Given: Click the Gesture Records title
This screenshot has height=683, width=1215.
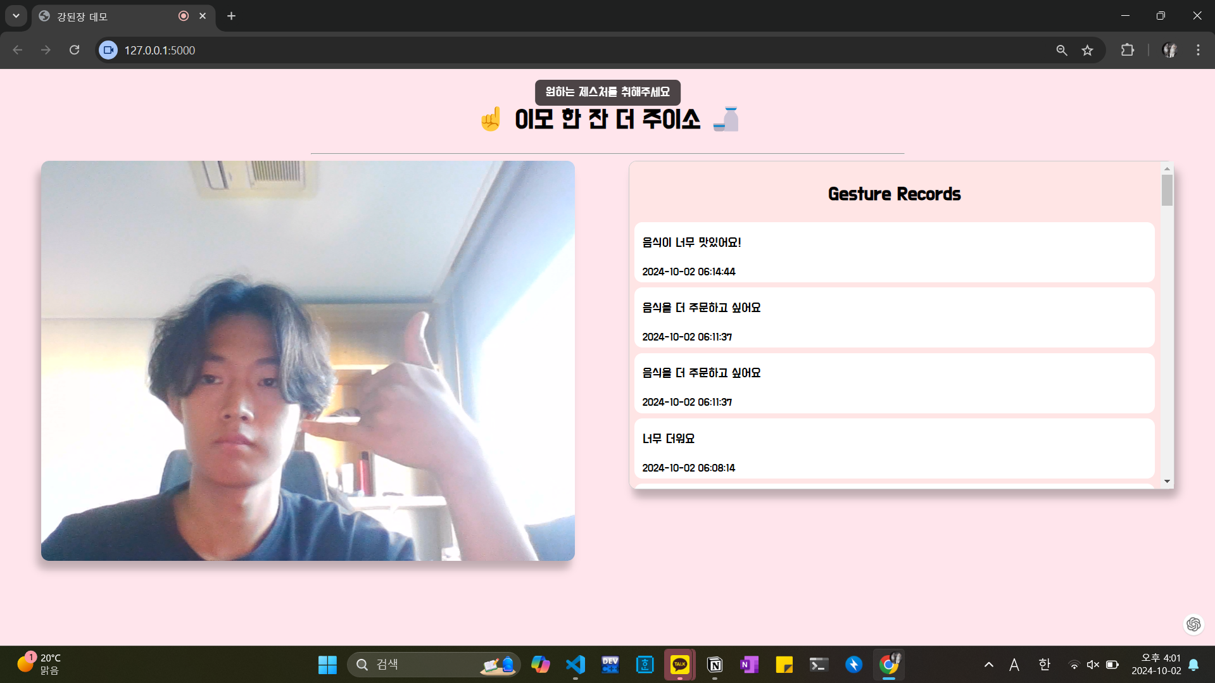Looking at the screenshot, I should pyautogui.click(x=894, y=194).
